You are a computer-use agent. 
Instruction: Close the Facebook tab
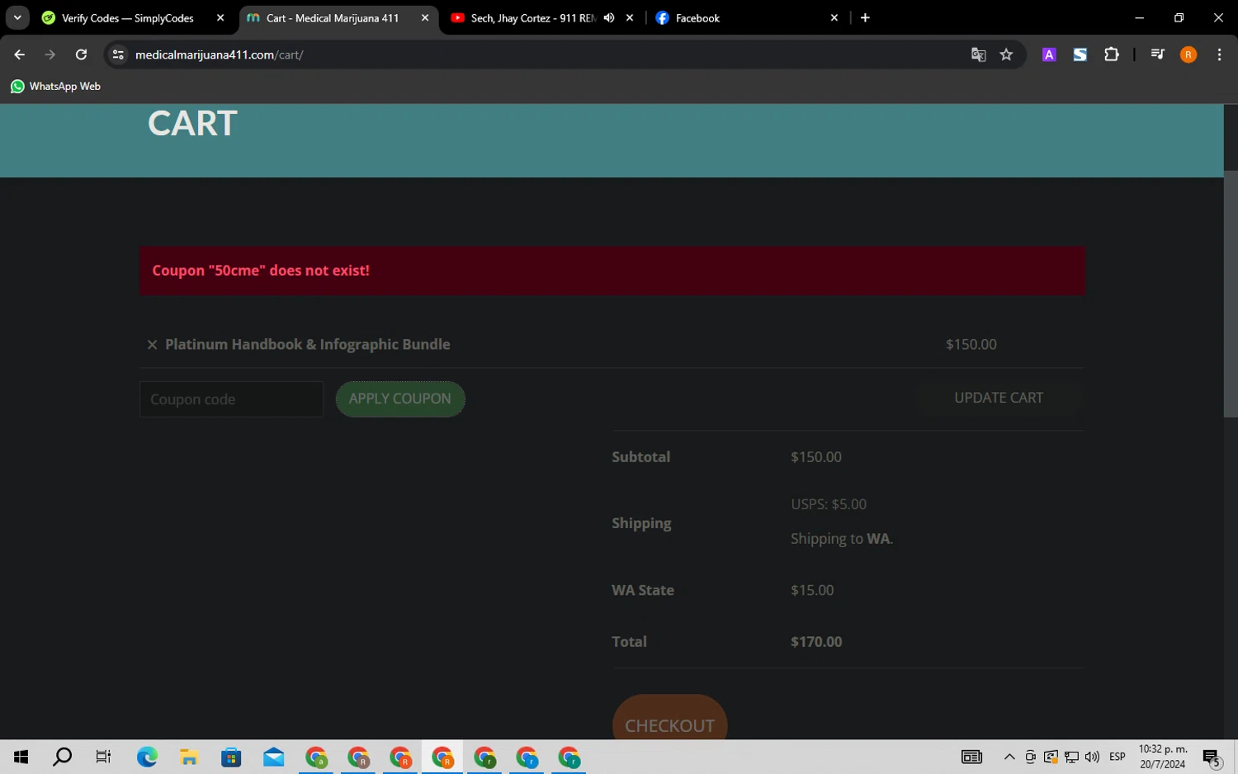(834, 18)
